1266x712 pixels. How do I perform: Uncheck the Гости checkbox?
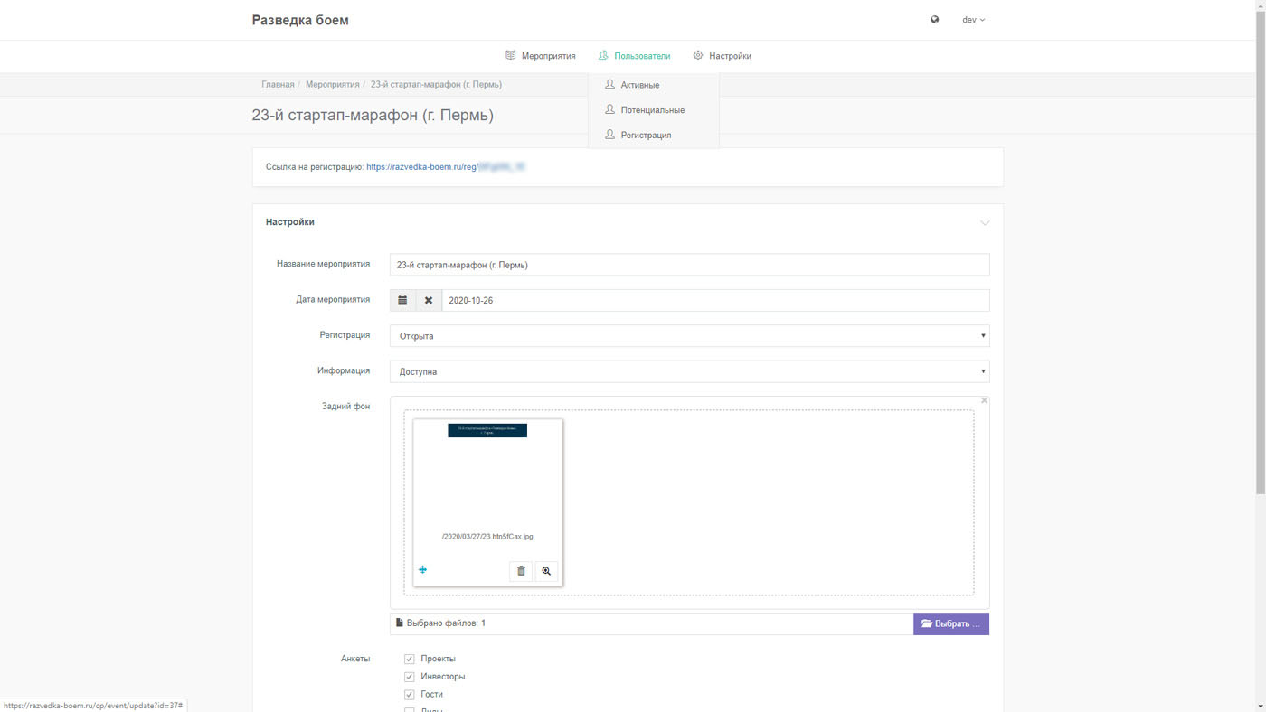point(410,695)
